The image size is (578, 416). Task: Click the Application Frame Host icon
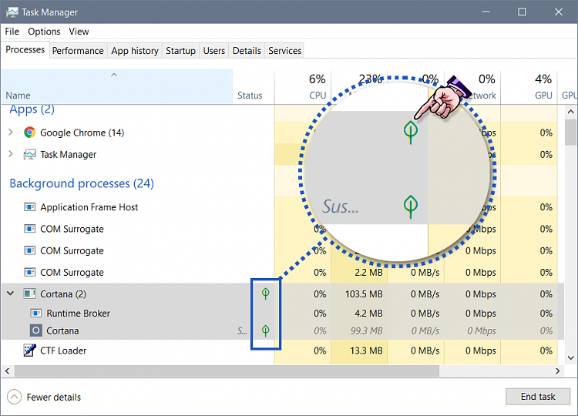tap(30, 207)
